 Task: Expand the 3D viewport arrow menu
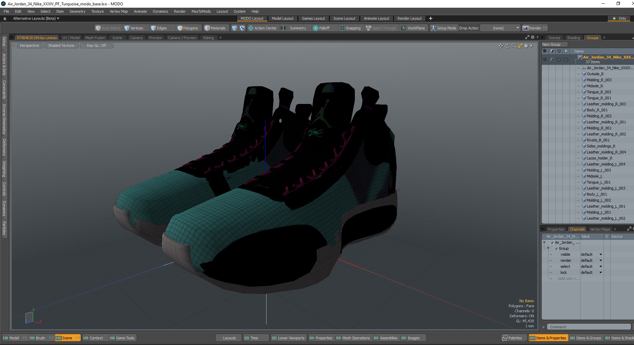point(531,46)
